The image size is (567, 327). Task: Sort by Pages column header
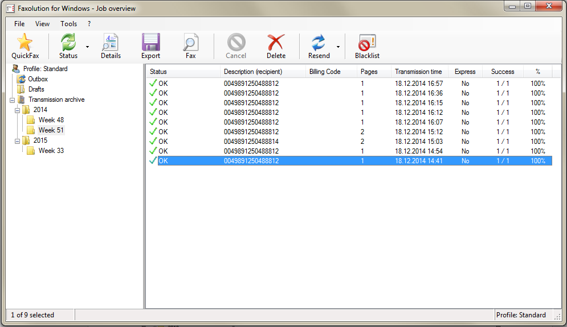tap(369, 72)
